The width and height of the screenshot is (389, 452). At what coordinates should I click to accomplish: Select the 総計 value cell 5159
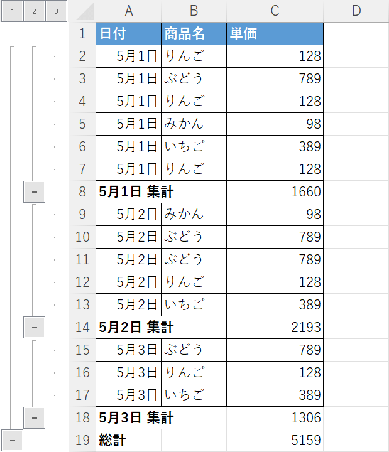click(x=275, y=441)
